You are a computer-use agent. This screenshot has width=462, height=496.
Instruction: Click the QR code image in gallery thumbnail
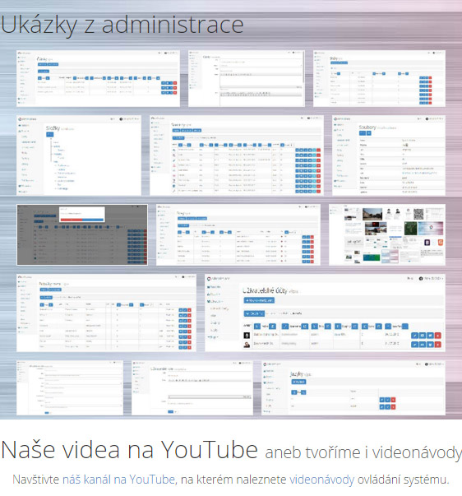click(x=418, y=215)
